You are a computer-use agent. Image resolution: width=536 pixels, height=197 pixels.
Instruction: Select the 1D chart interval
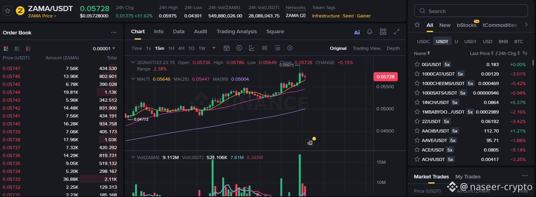191,48
